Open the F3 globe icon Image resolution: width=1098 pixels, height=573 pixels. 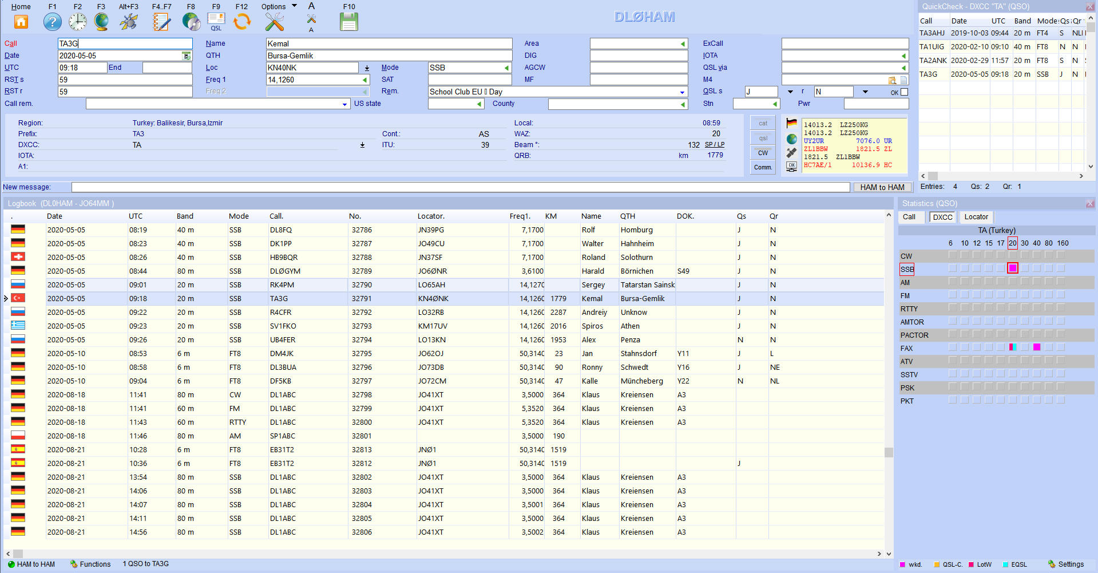coord(101,22)
